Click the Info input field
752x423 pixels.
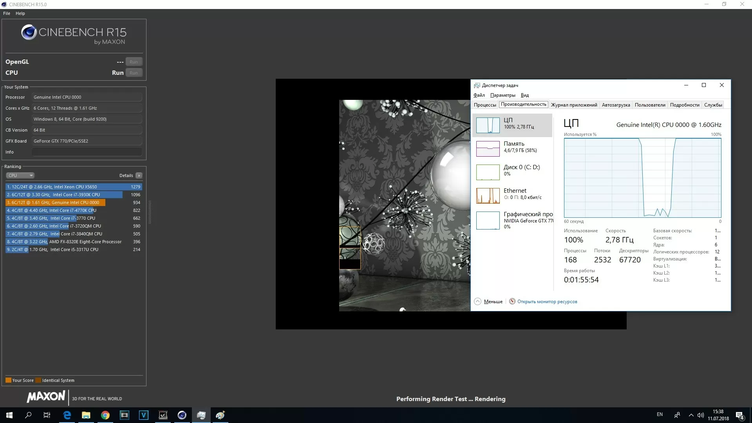[87, 152]
